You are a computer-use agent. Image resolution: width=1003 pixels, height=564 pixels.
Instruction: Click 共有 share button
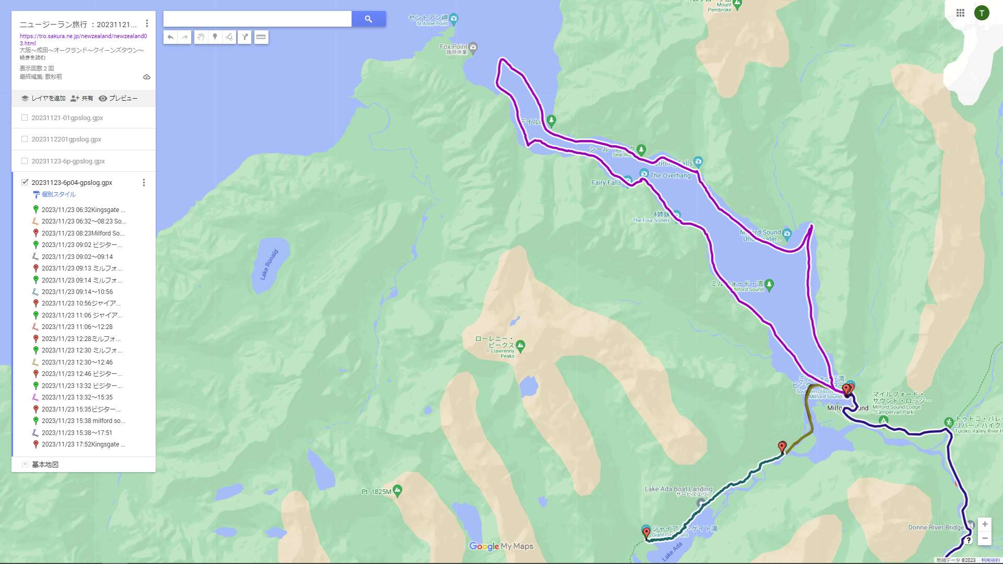point(82,98)
